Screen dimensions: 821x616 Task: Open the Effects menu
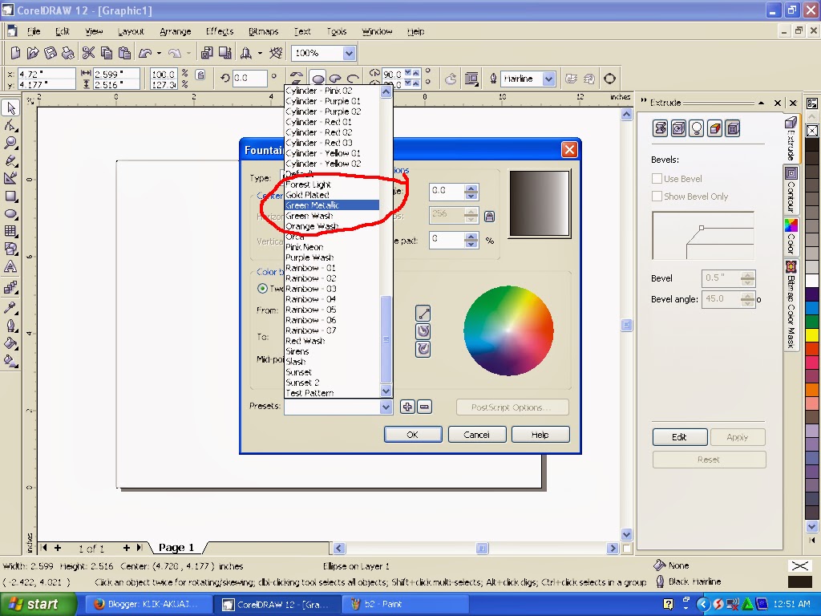click(220, 31)
